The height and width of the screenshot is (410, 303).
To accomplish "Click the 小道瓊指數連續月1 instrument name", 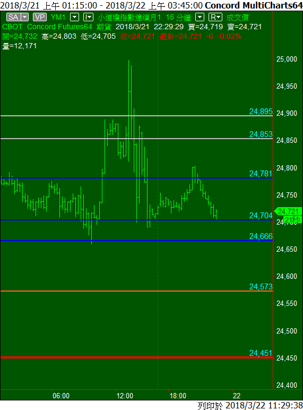I will (x=129, y=17).
